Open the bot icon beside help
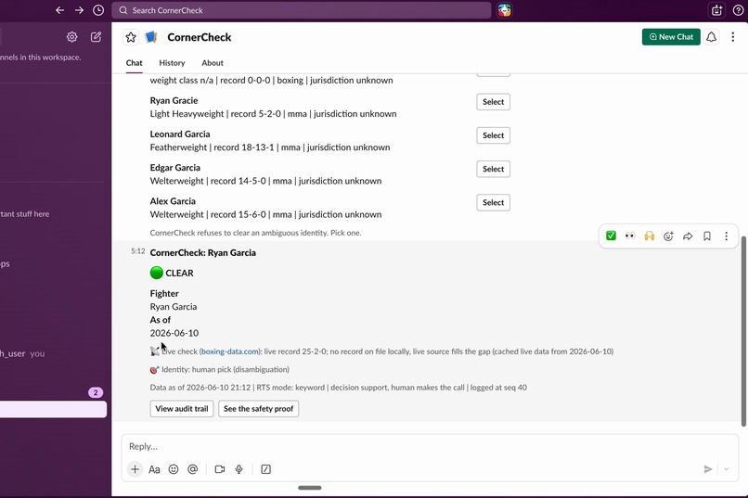Screen dimensions: 748x498 pyautogui.click(x=716, y=10)
